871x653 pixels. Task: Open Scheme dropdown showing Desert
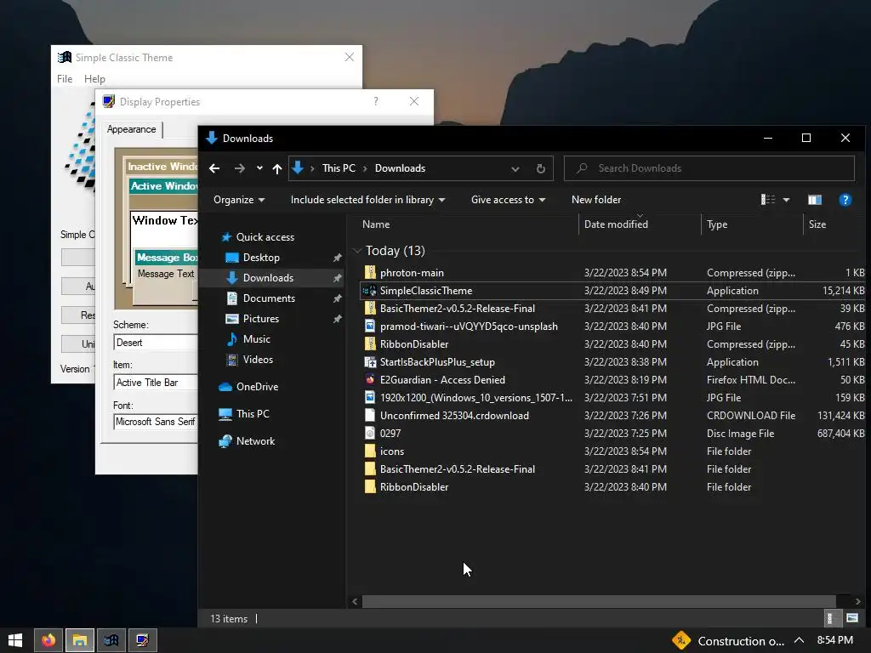point(156,343)
